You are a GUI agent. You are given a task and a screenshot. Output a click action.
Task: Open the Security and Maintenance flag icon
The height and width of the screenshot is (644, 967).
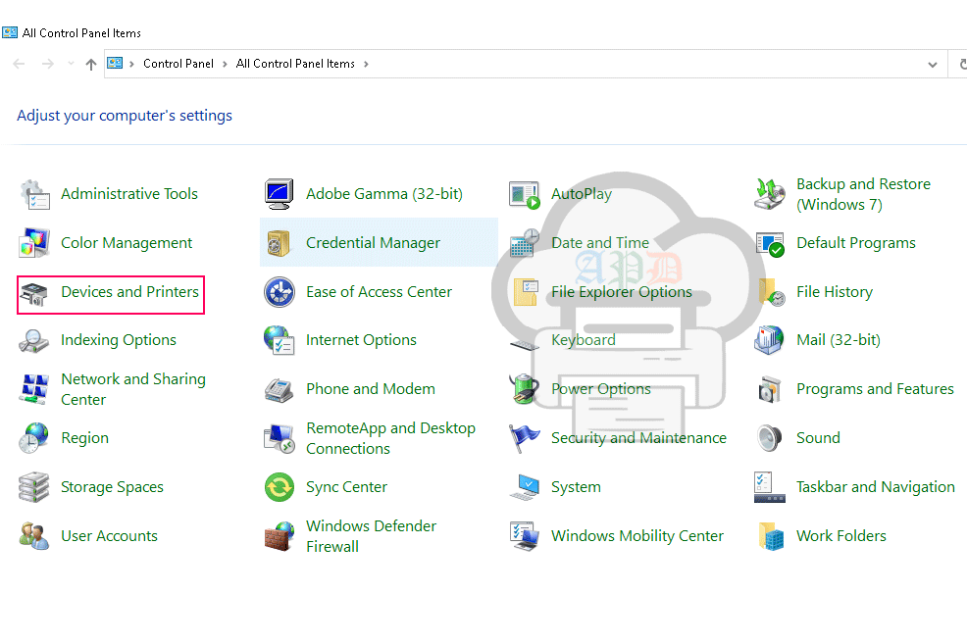(x=525, y=438)
